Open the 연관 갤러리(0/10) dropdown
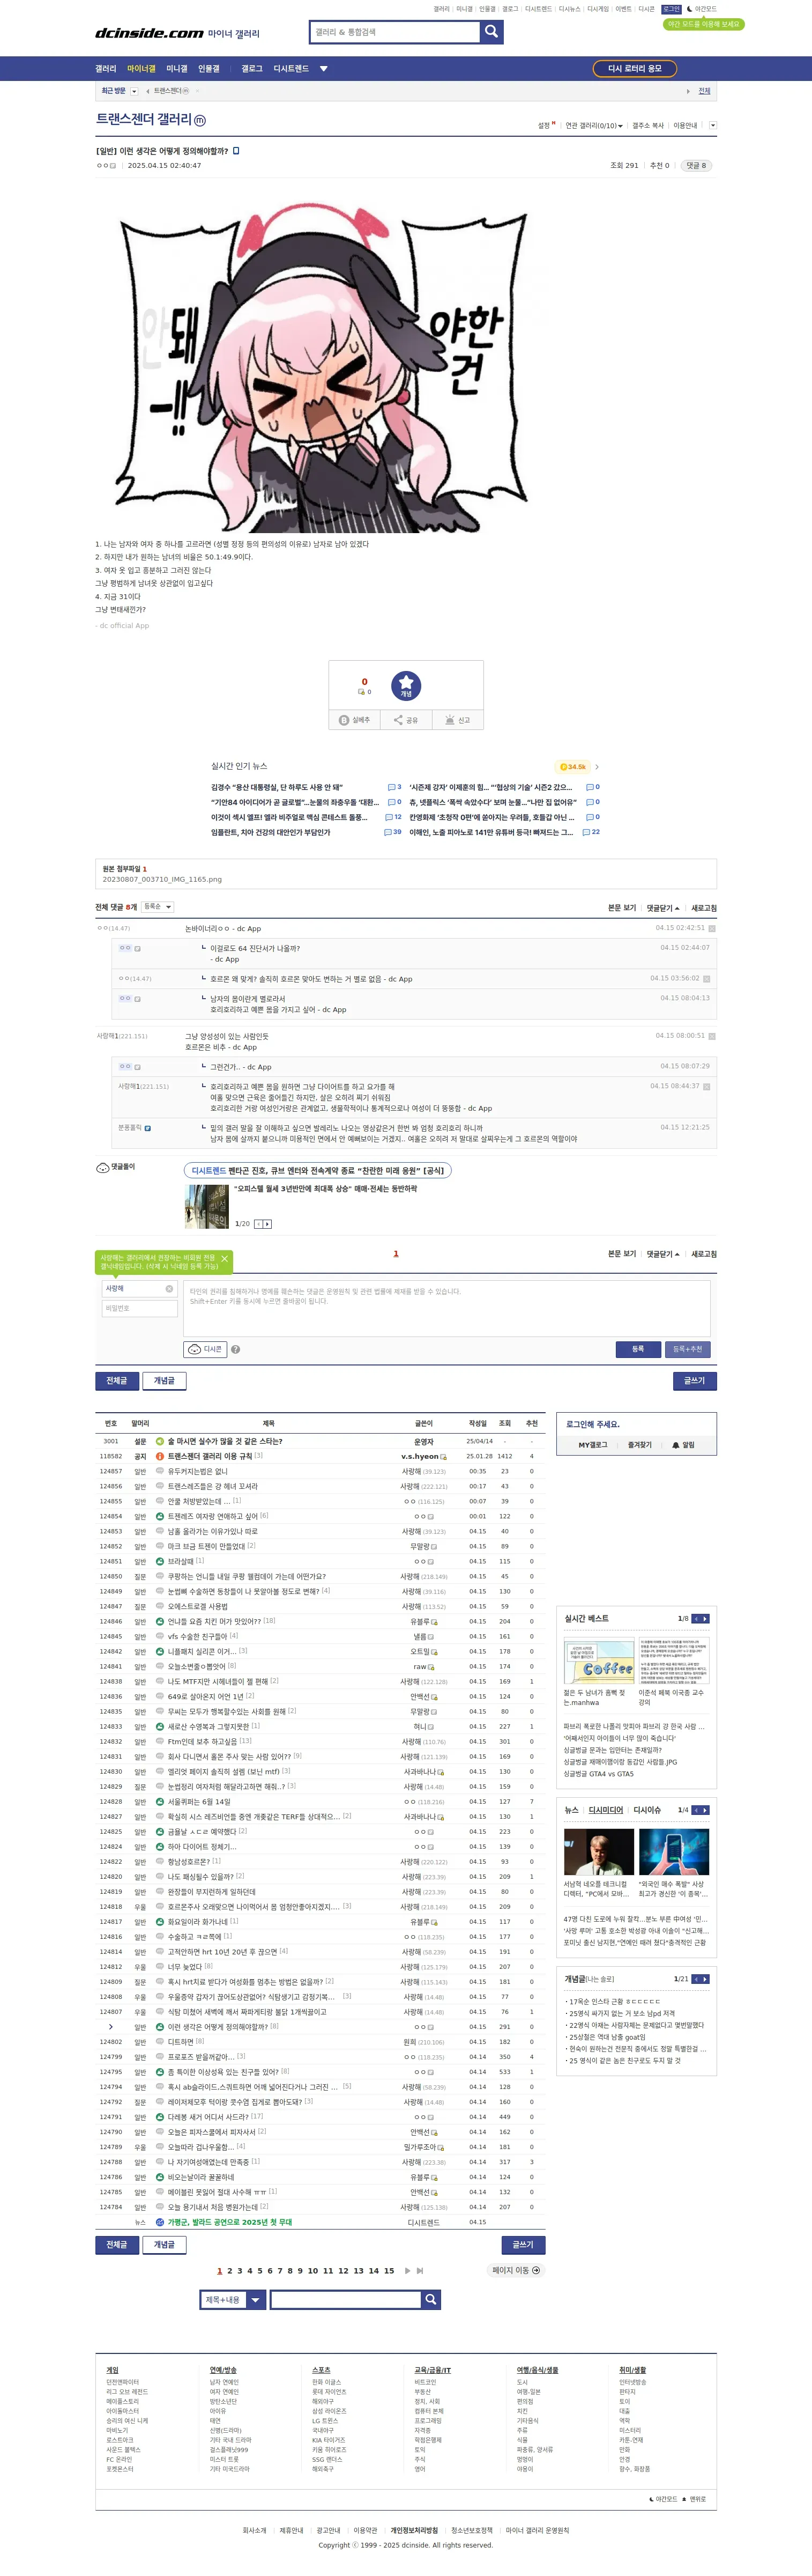812x2576 pixels. [x=594, y=126]
